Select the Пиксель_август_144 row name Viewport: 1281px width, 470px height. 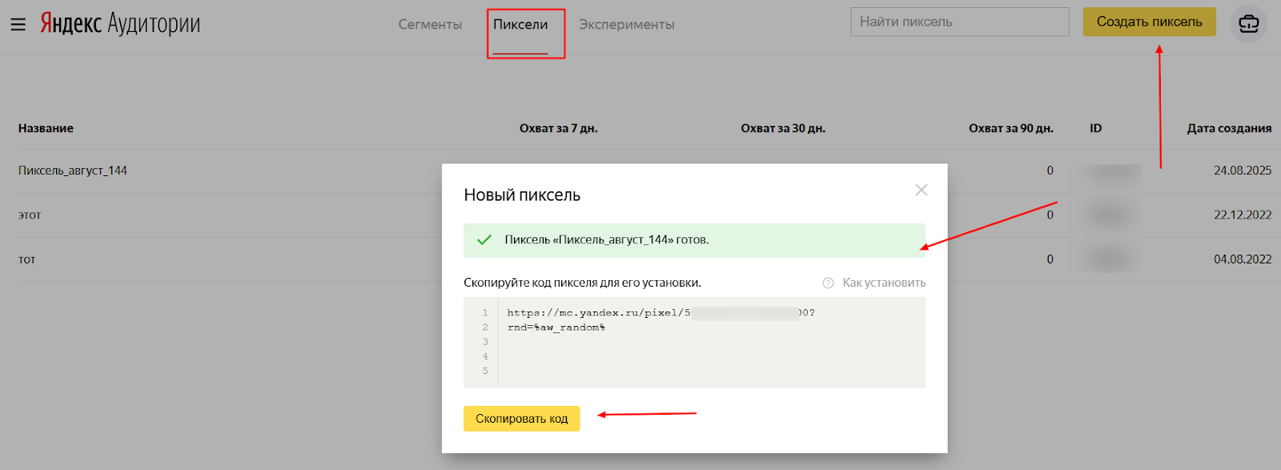pos(73,171)
